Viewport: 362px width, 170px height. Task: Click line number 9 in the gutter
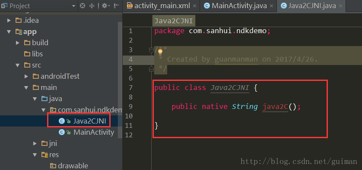pyautogui.click(x=130, y=107)
